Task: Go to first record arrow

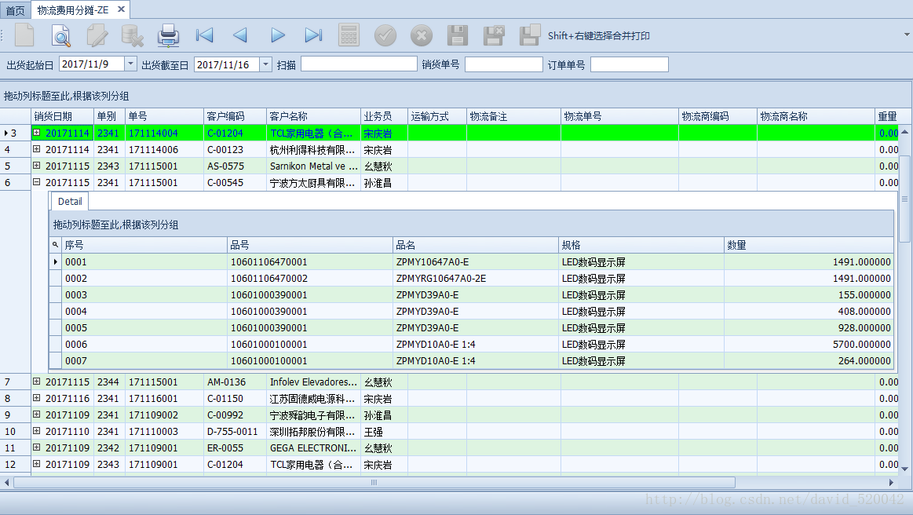Action: (x=204, y=35)
